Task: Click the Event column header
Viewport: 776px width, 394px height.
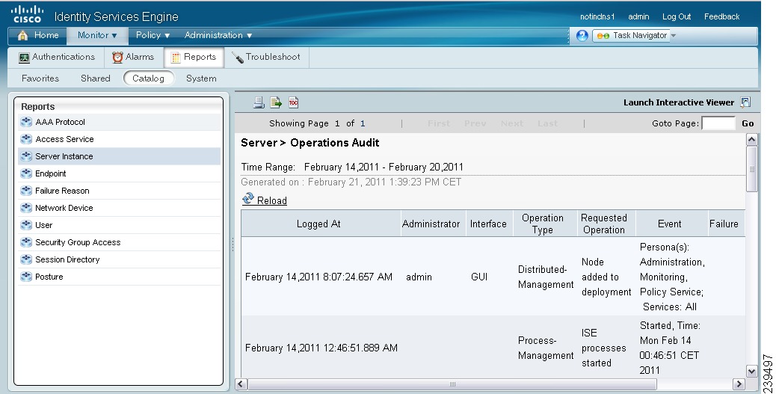Action: pos(670,224)
